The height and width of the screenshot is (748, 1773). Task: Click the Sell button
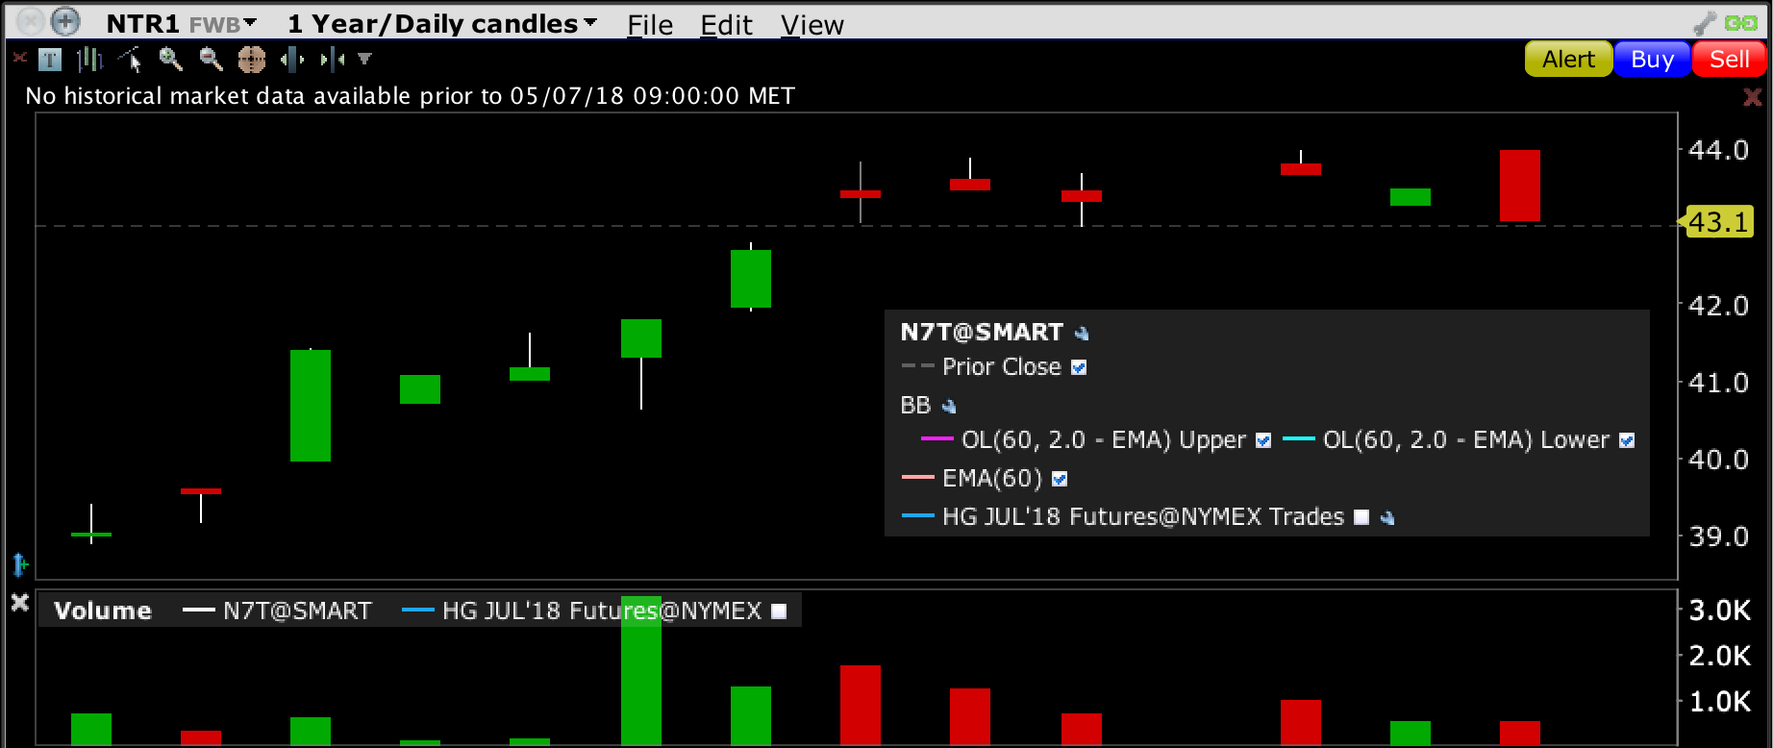pos(1730,60)
